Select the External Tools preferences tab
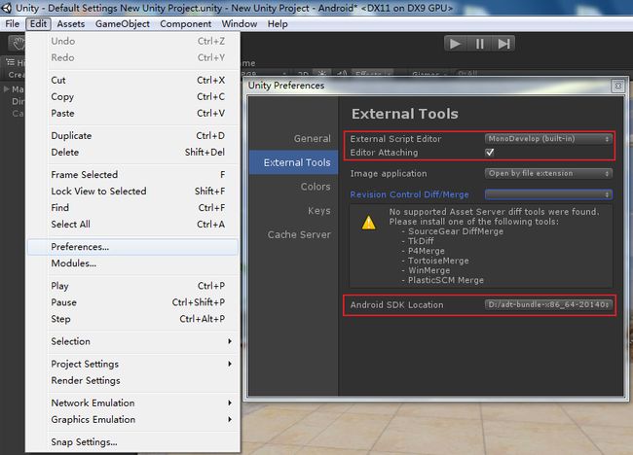Image resolution: width=633 pixels, height=455 pixels. [294, 162]
